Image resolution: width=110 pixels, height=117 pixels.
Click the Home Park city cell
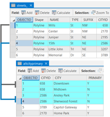70,113
